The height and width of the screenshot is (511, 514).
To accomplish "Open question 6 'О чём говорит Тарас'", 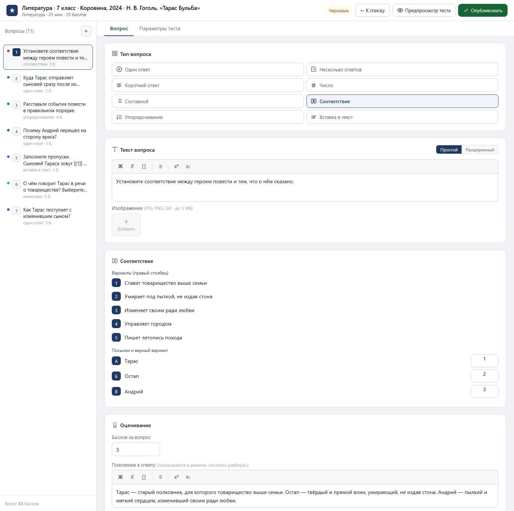I will click(x=48, y=190).
